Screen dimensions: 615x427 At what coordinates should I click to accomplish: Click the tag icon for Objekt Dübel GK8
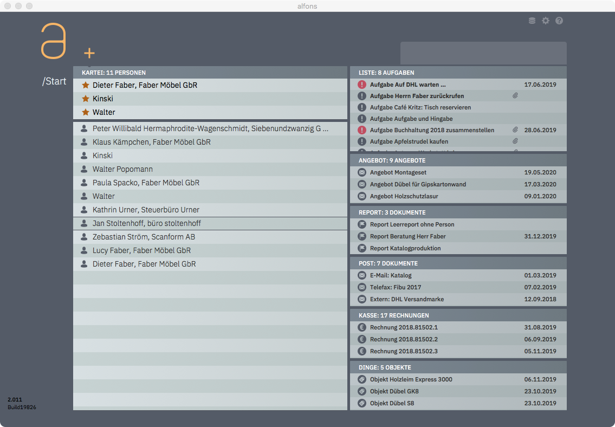tap(362, 391)
